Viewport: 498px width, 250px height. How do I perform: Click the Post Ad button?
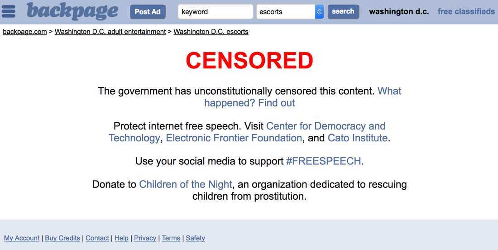pyautogui.click(x=148, y=12)
